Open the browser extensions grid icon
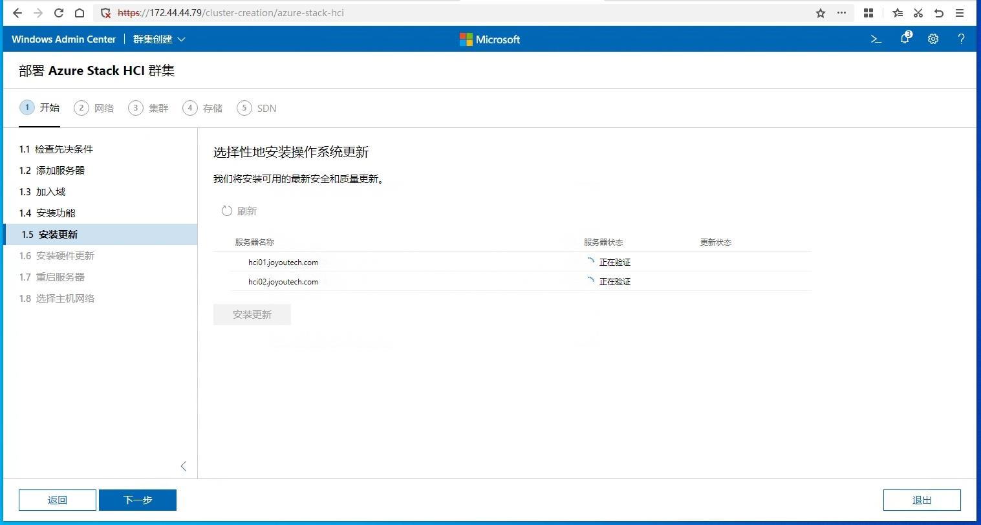 coord(868,13)
